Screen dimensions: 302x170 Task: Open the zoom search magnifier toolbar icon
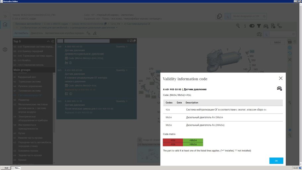click(x=238, y=26)
